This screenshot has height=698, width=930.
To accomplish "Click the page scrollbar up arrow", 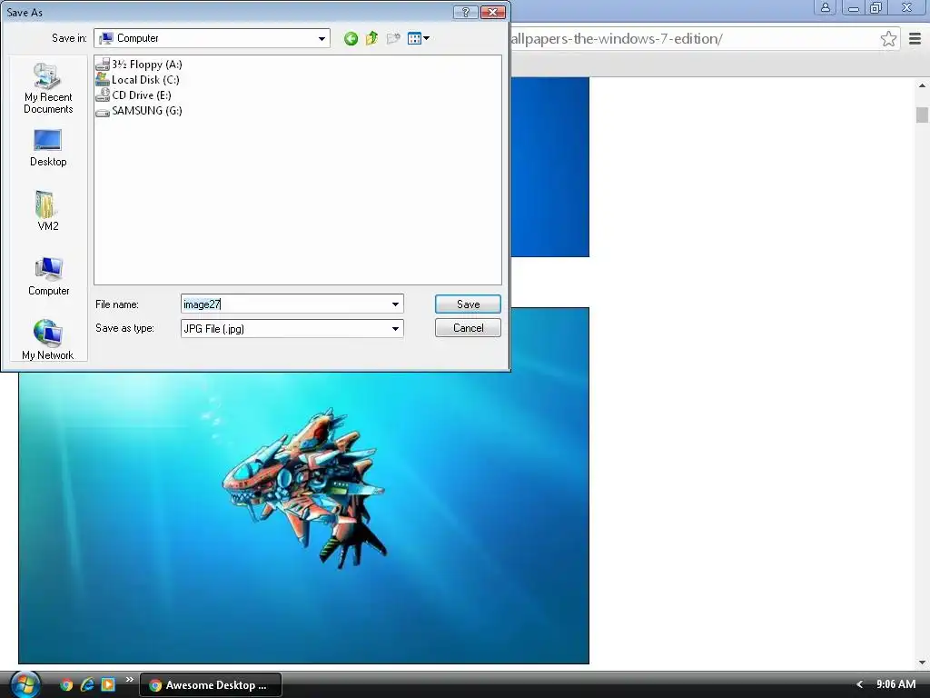I will 922,85.
